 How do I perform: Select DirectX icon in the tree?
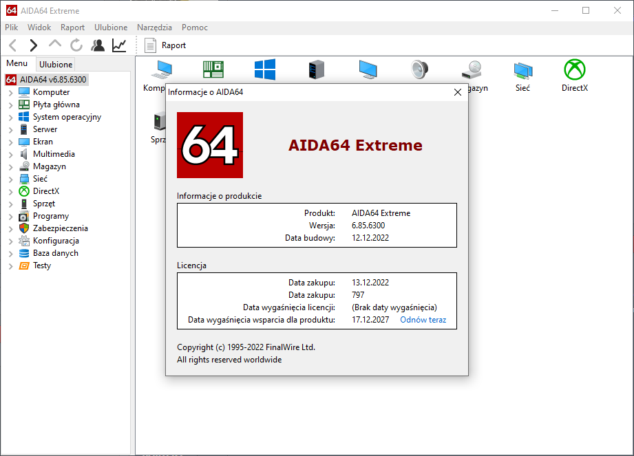(24, 191)
